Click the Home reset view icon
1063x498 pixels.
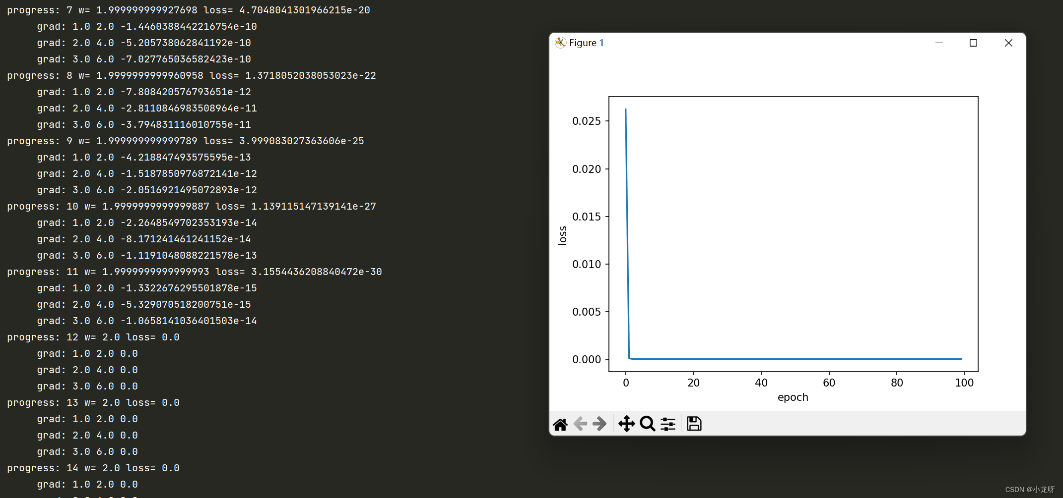pyautogui.click(x=560, y=424)
